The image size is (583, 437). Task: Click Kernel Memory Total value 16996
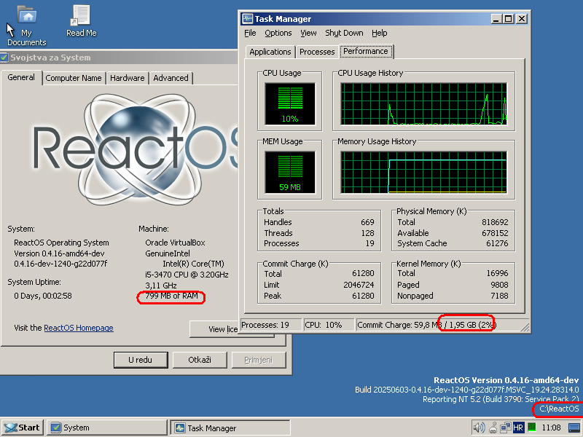click(x=497, y=274)
